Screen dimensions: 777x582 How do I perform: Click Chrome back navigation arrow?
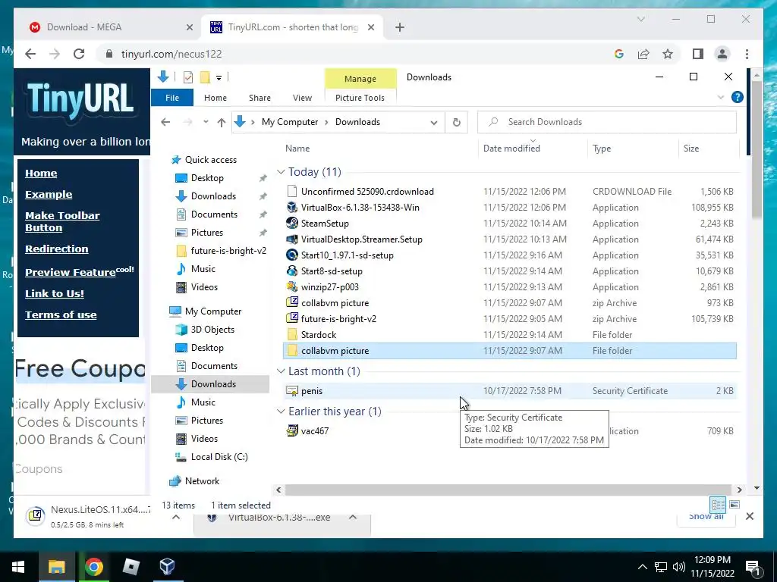point(30,54)
